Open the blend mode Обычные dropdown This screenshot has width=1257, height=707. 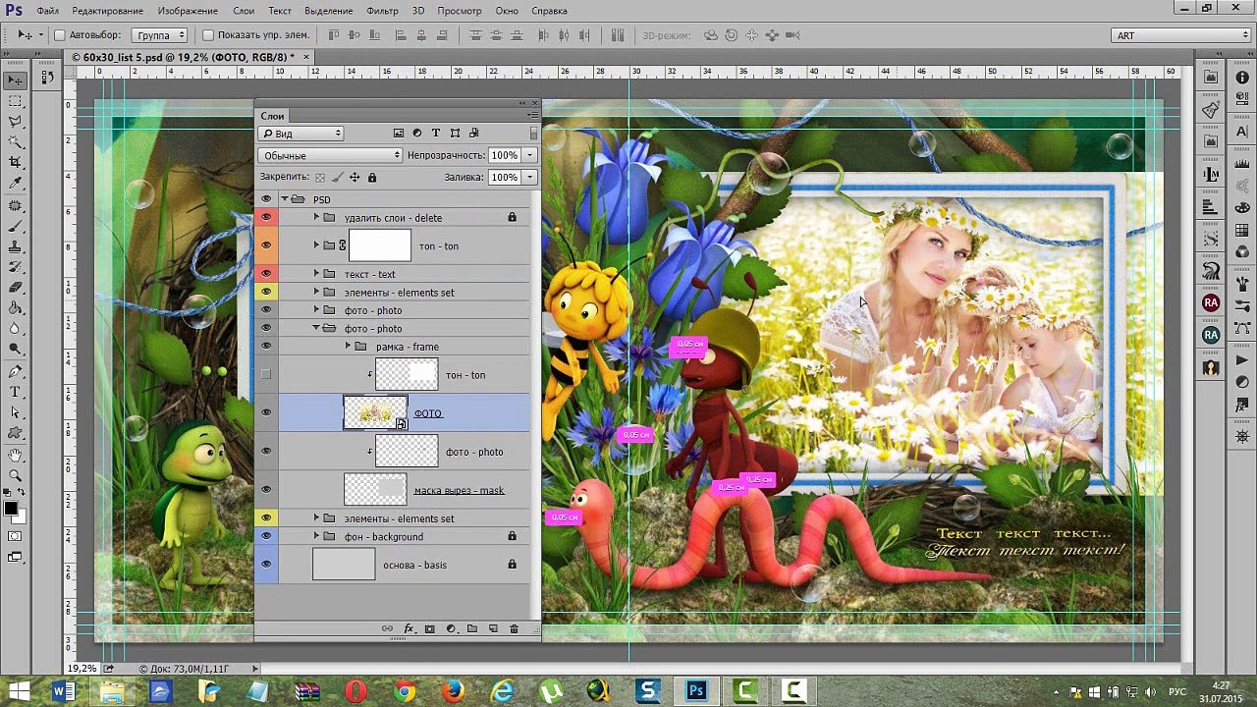(x=330, y=155)
